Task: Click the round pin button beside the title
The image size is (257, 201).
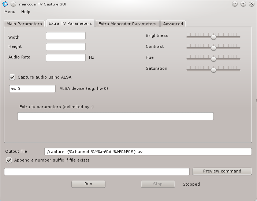Action: (x=13, y=4)
